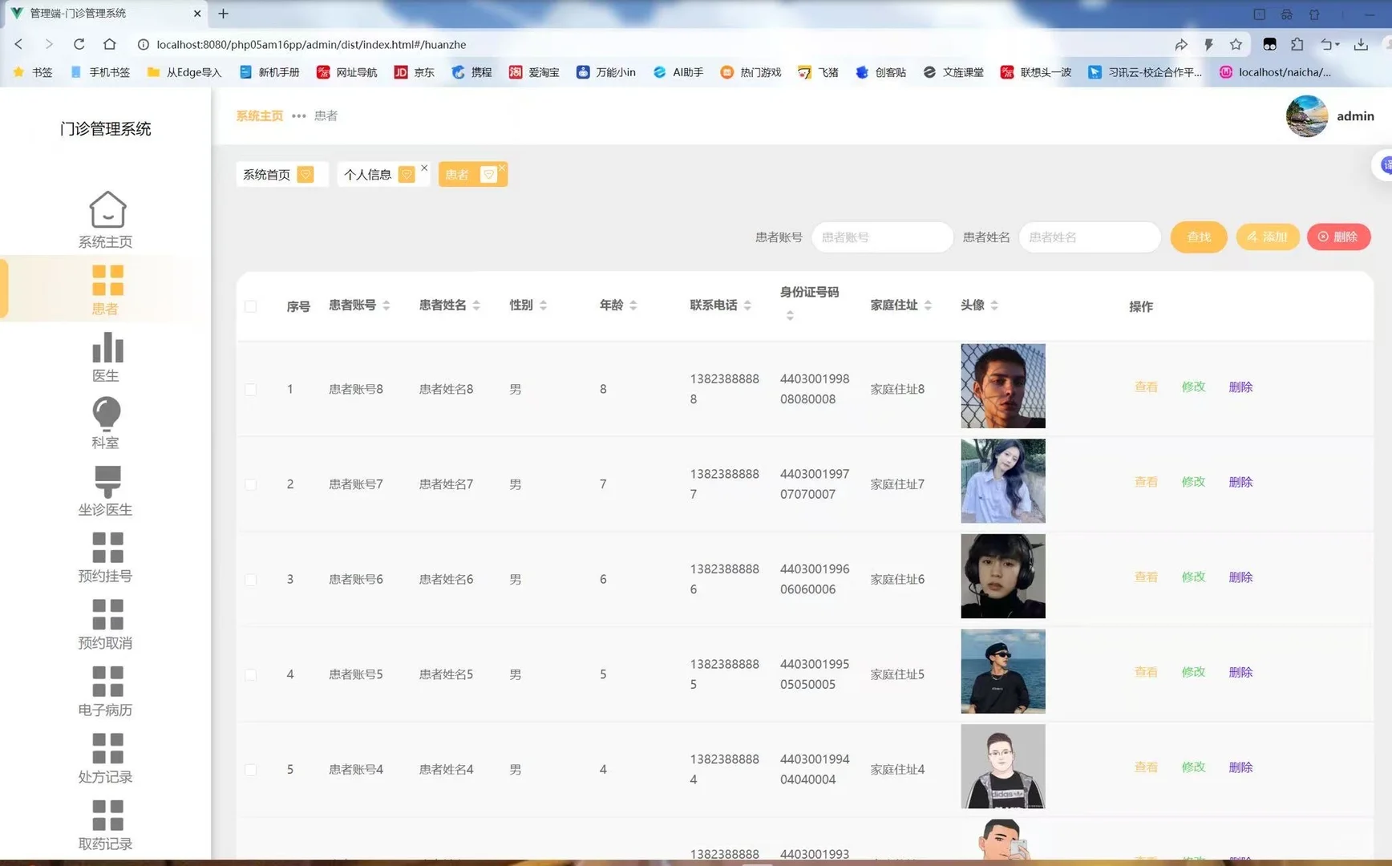Open 修改 link for 患者姓名6
This screenshot has width=1392, height=866.
click(1193, 577)
